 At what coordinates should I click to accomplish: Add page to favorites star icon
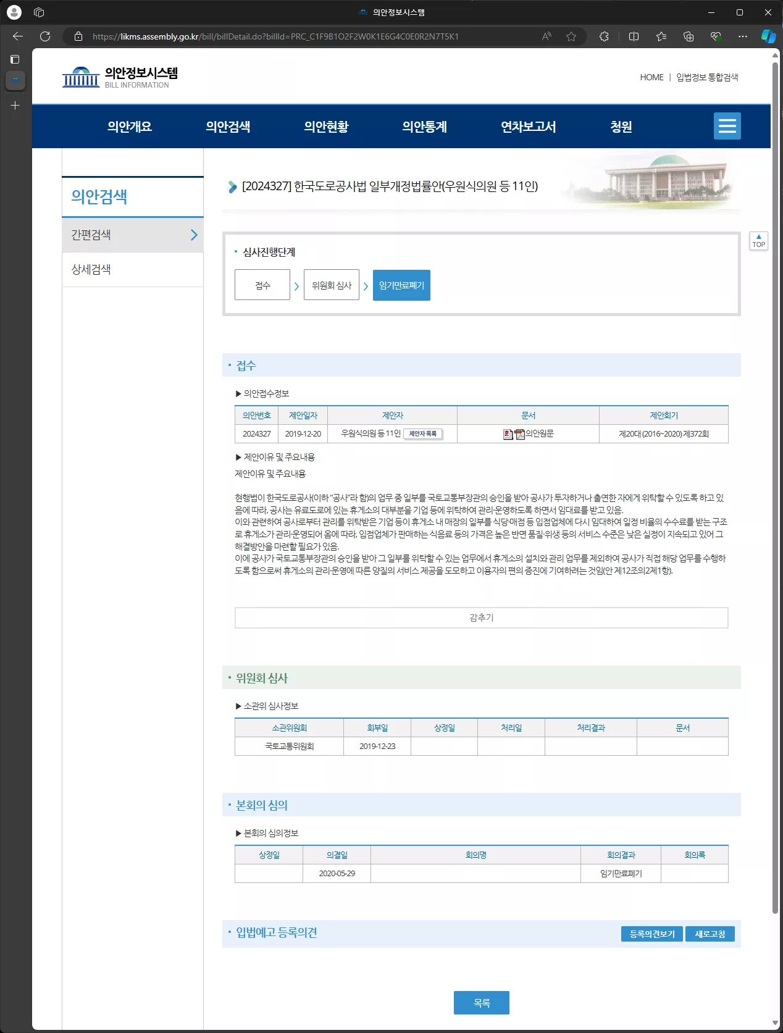click(571, 36)
